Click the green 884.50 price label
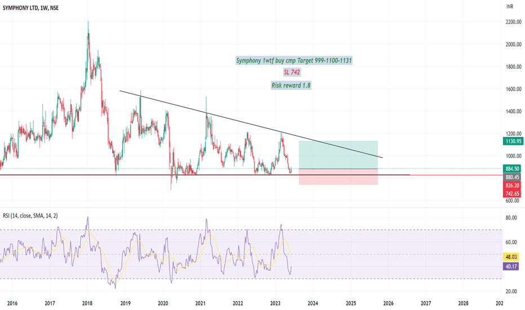This screenshot has width=525, height=310. click(512, 169)
